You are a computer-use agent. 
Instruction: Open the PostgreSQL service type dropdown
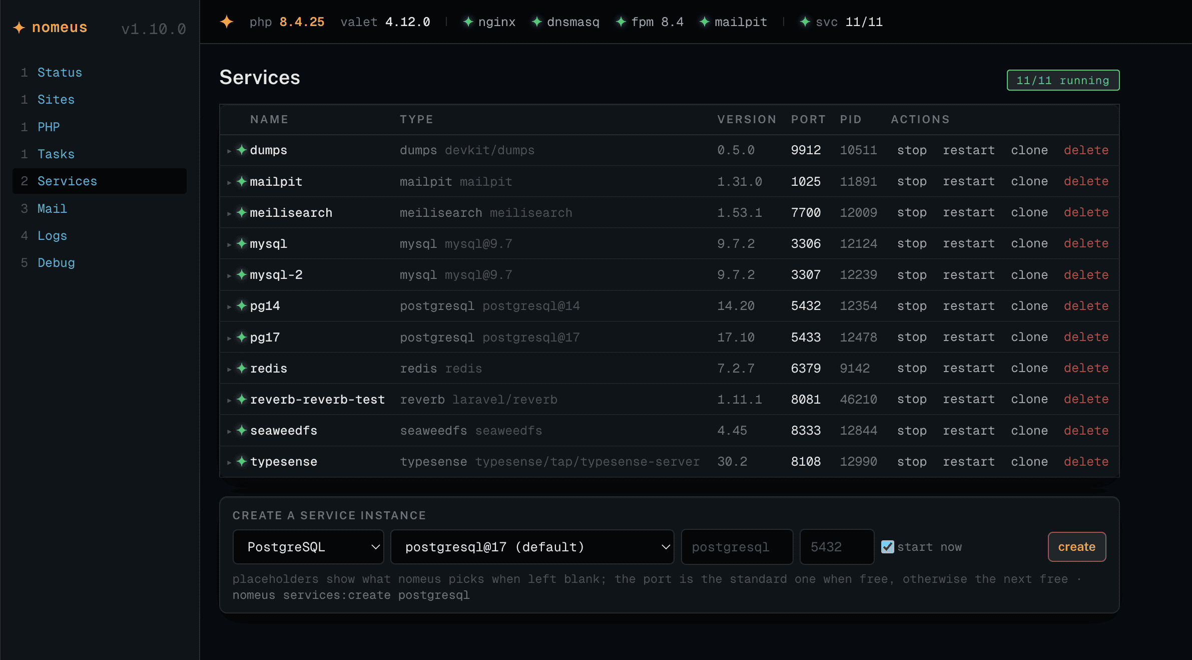click(x=308, y=547)
